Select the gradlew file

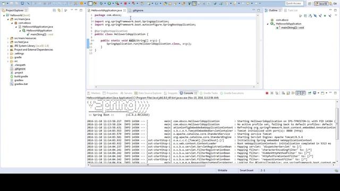coord(19,80)
